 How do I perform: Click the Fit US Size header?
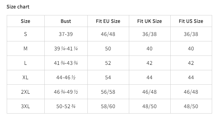click(x=191, y=21)
